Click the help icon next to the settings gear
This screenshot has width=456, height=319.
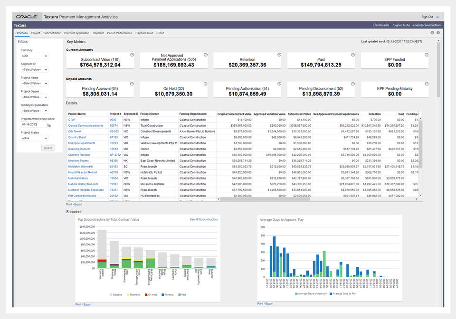coord(437,32)
